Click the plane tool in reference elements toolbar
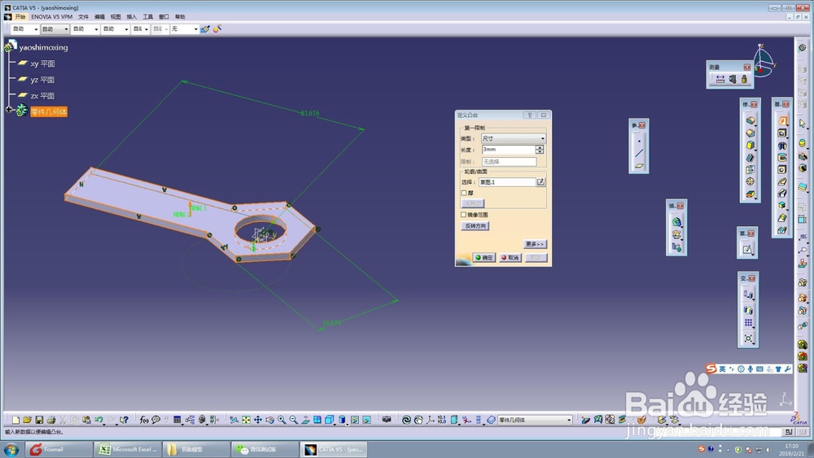Image resolution: width=814 pixels, height=458 pixels. (x=639, y=166)
